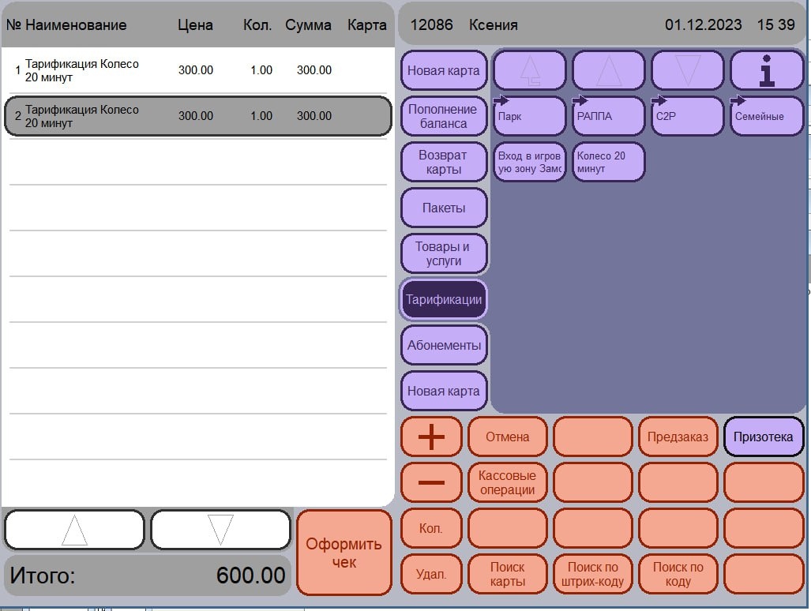Click the Кол. column header

[257, 24]
